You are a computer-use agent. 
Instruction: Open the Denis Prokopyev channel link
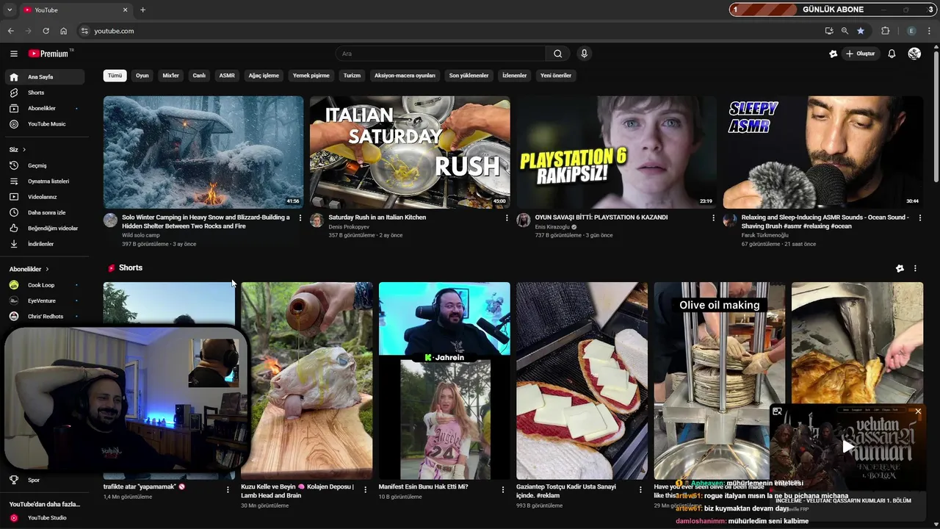[x=349, y=227]
